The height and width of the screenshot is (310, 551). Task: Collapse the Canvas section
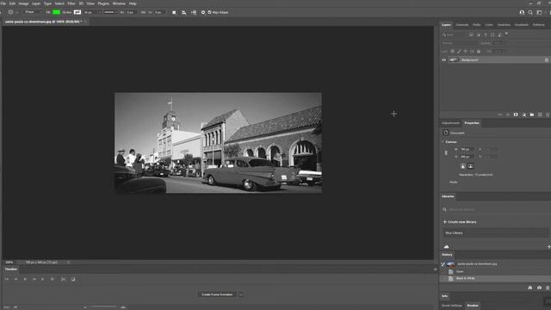coord(443,141)
